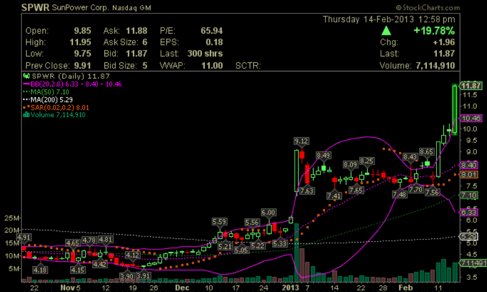Click the 7.10 MA(50) axis tag
Image resolution: width=487 pixels, height=292 pixels.
[469, 195]
